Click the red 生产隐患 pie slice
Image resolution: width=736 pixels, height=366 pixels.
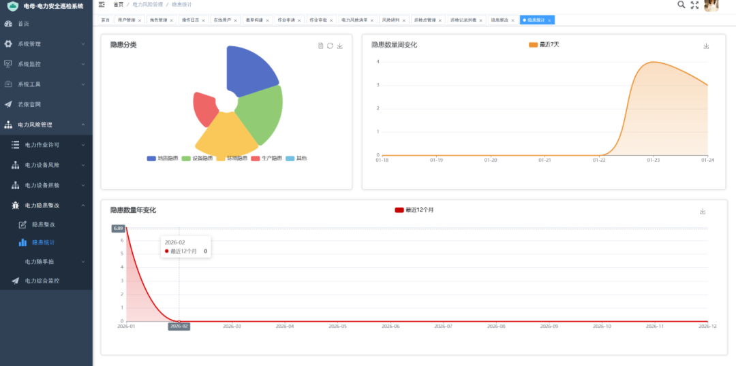[x=206, y=109]
